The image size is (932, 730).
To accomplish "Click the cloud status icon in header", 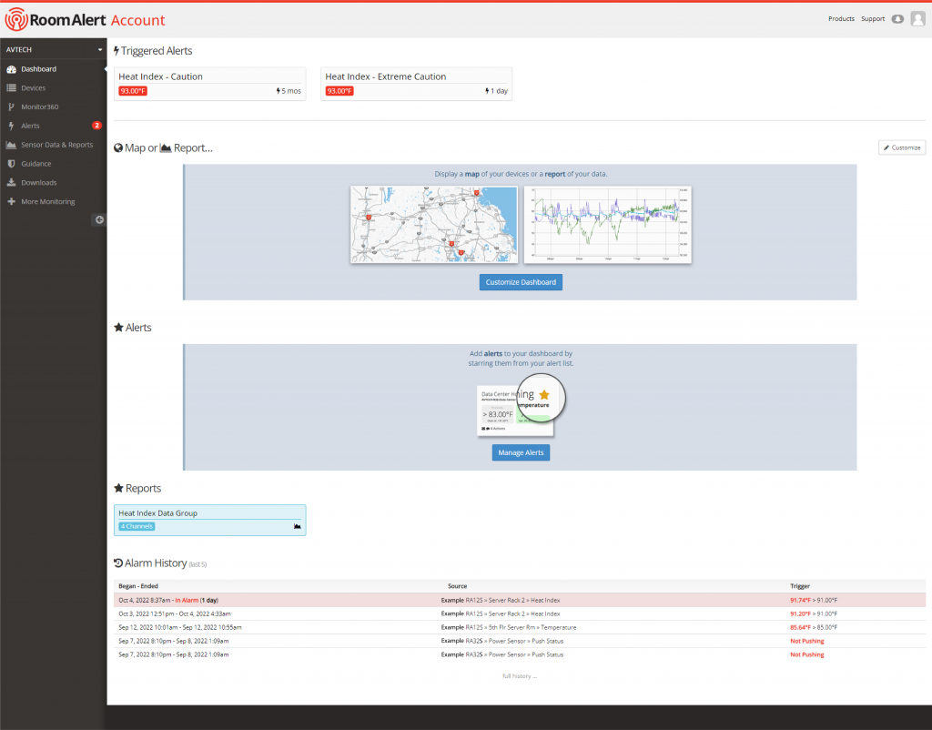I will pos(897,19).
